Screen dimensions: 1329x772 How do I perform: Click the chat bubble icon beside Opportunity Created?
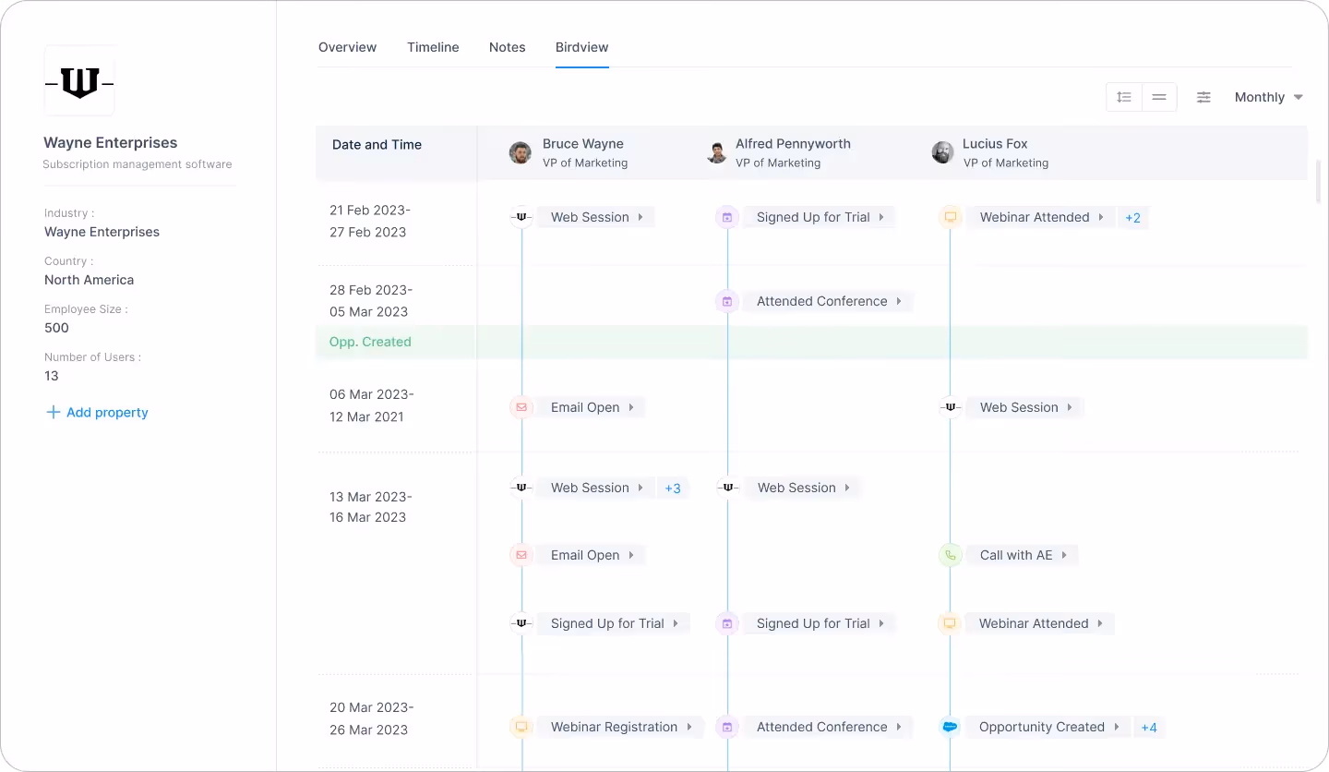tap(950, 727)
